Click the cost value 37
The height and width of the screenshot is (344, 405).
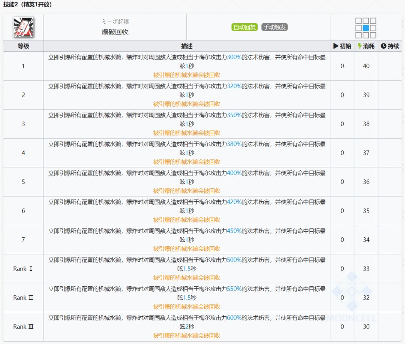pos(366,153)
